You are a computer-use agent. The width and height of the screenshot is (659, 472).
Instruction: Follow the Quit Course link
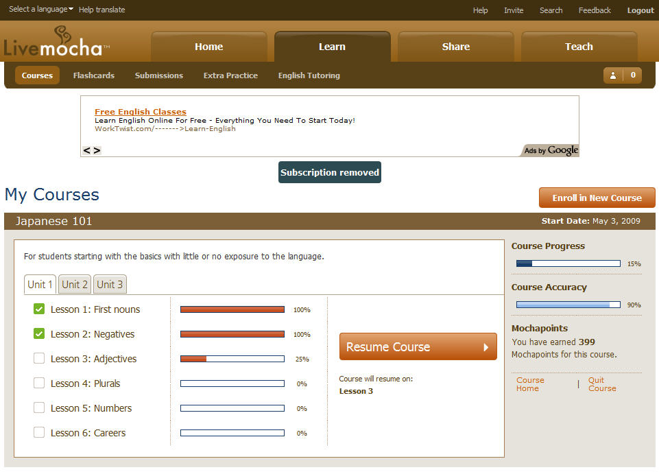[x=602, y=384]
